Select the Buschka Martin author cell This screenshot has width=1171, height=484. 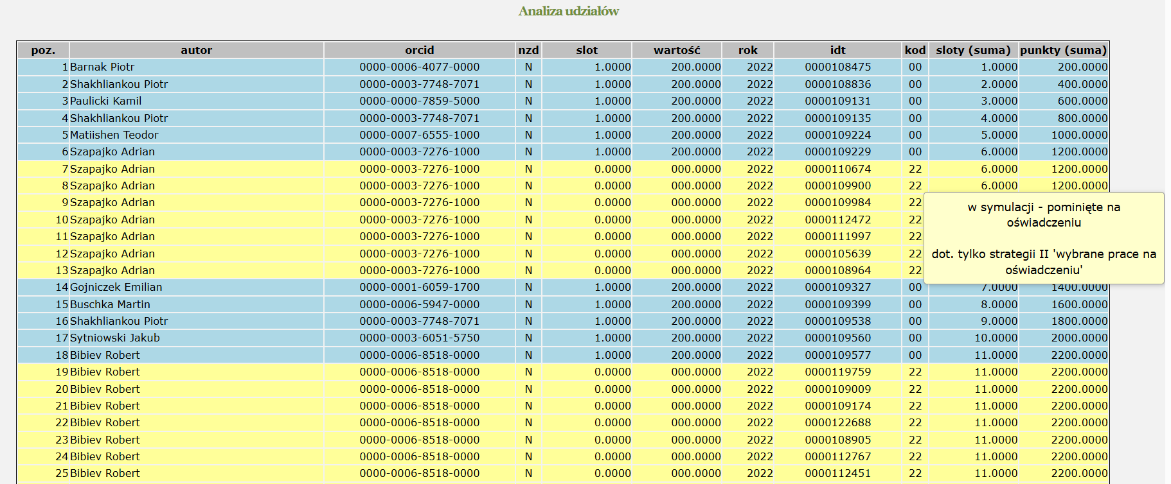click(x=110, y=304)
